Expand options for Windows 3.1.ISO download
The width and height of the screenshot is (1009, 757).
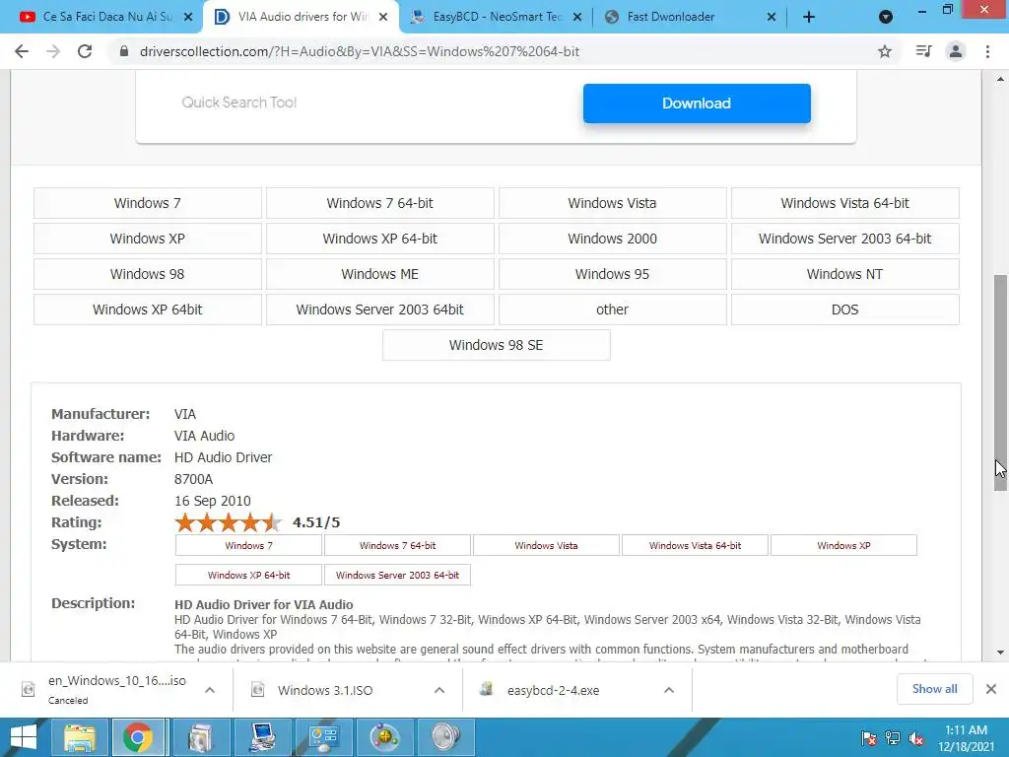click(x=439, y=690)
